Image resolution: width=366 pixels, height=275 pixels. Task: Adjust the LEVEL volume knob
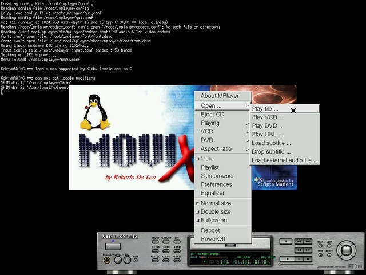coord(118,260)
